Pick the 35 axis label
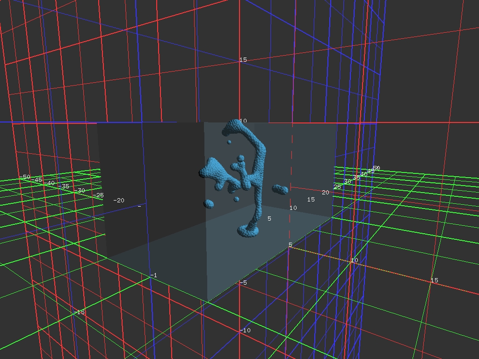The width and height of the screenshot is (479, 359). click(356, 177)
